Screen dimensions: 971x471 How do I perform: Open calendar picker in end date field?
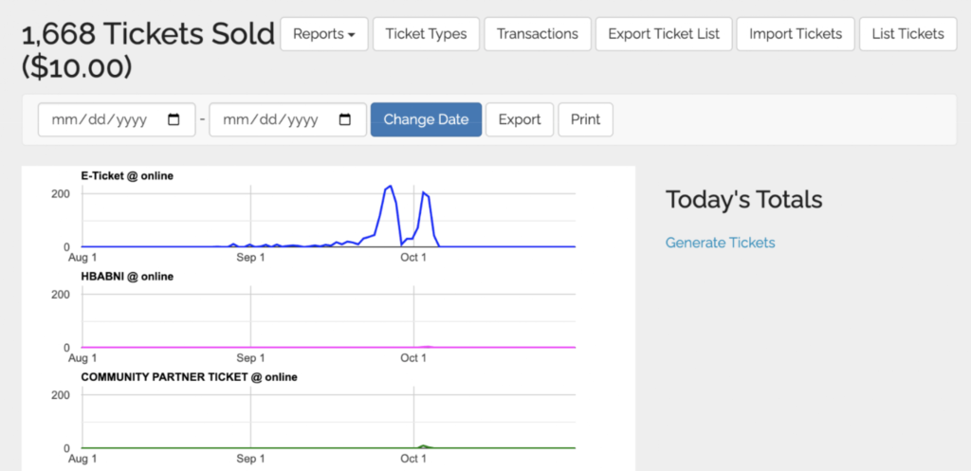[x=345, y=120]
